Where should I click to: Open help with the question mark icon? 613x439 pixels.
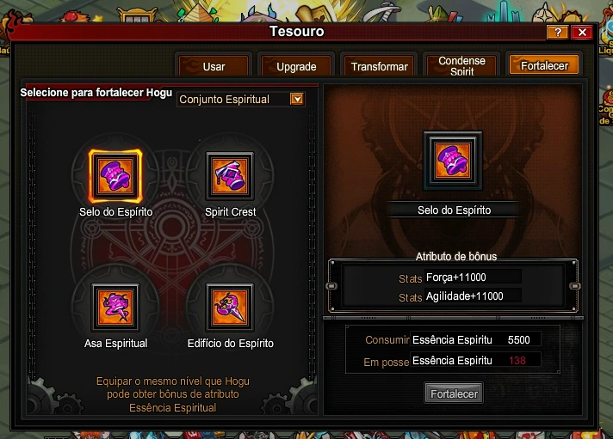pyautogui.click(x=558, y=33)
